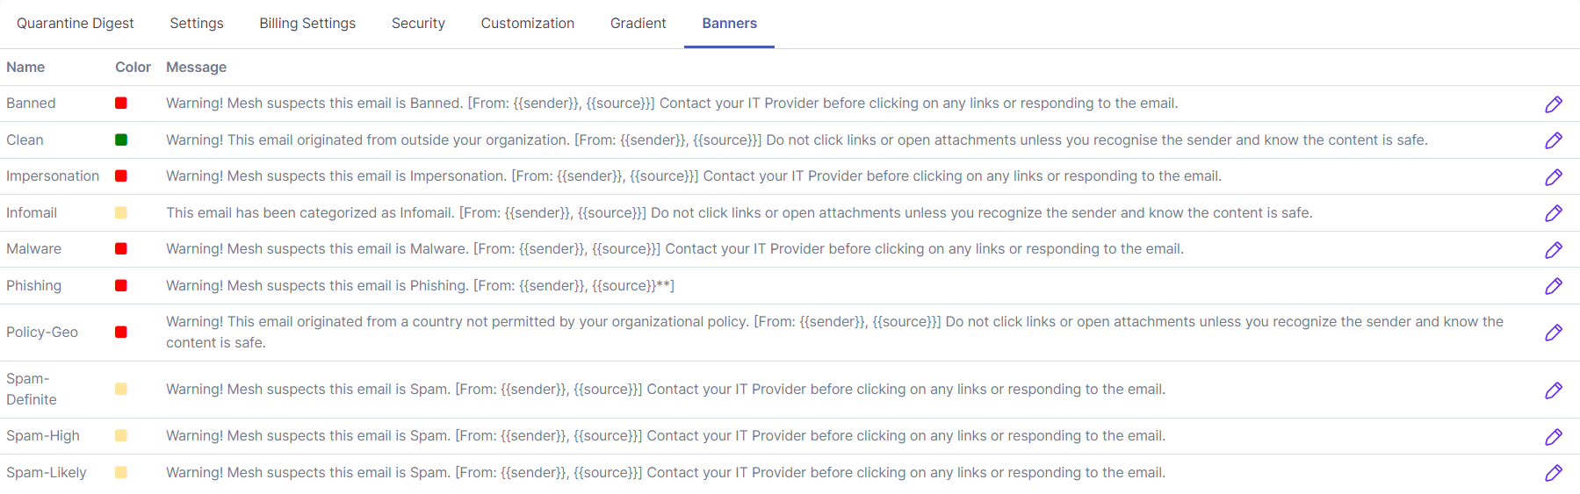Click pencil icon for Policy-Geo banner
This screenshot has width=1580, height=494.
(x=1553, y=333)
